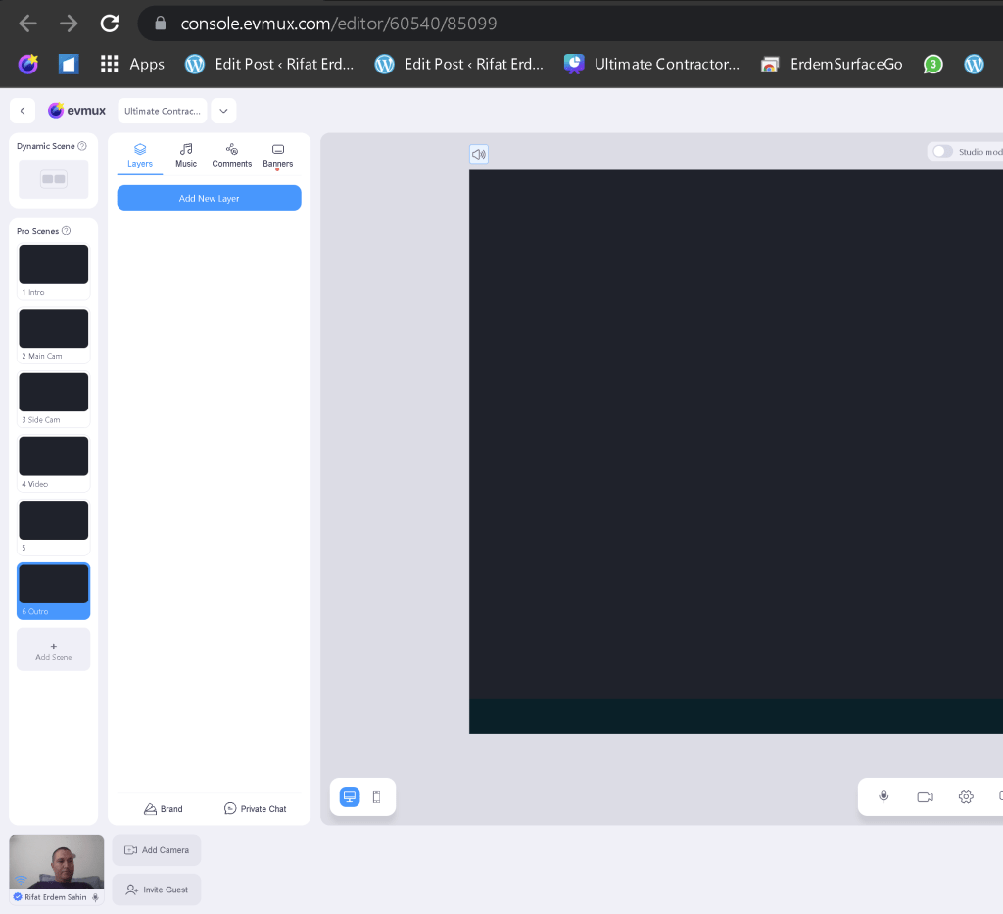This screenshot has width=1003, height=914.
Task: Add a new scene
Action: (x=54, y=649)
